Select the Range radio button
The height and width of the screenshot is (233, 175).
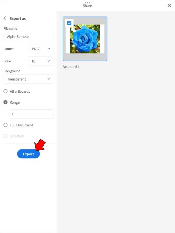pyautogui.click(x=6, y=102)
